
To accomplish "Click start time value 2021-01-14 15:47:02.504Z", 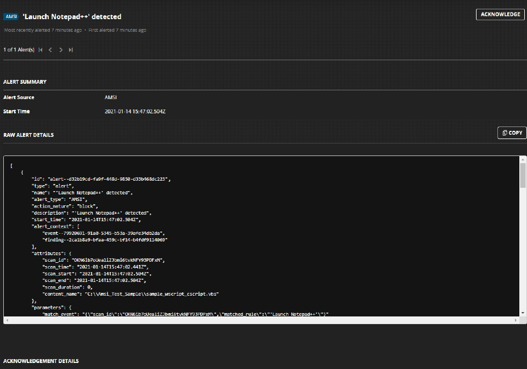I will (135, 111).
